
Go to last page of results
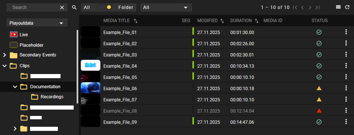pyautogui.click(x=318, y=7)
